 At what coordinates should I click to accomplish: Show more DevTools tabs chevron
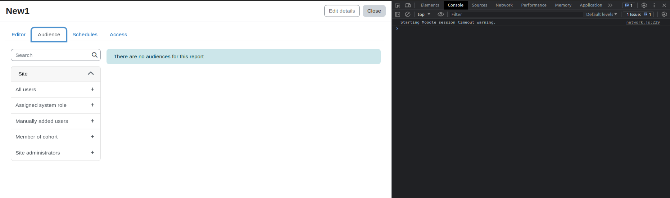tap(610, 5)
